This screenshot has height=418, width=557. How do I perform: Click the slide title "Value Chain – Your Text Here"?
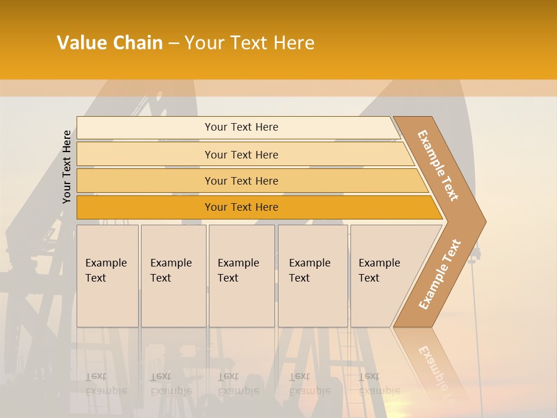coord(186,43)
